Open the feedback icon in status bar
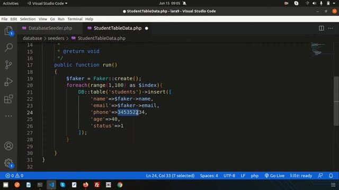This screenshot has width=339, height=190. pos(320,176)
